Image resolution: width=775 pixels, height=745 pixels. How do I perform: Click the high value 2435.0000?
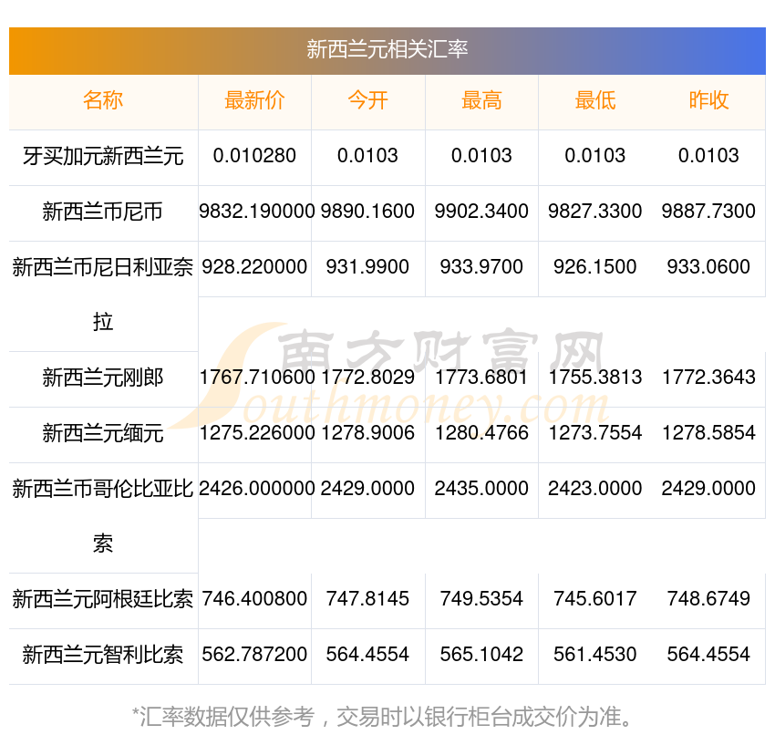click(x=481, y=489)
